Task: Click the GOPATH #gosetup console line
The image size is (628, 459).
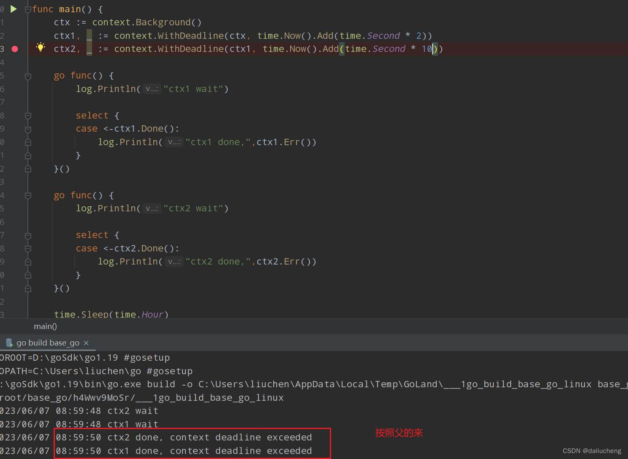Action: [96, 371]
